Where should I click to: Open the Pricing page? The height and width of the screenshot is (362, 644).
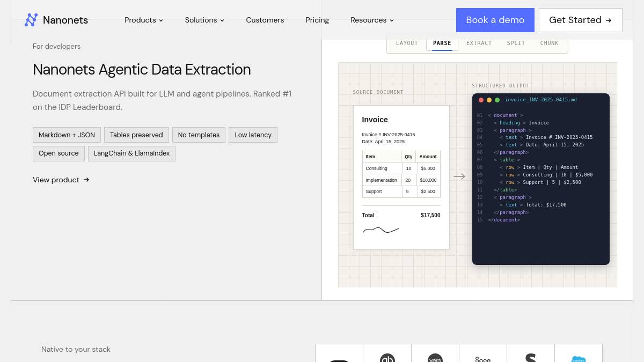(317, 20)
